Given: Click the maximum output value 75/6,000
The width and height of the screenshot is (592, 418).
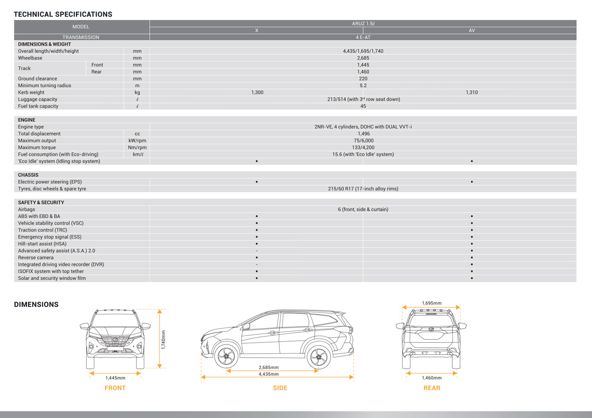Looking at the screenshot, I should pos(363,141).
